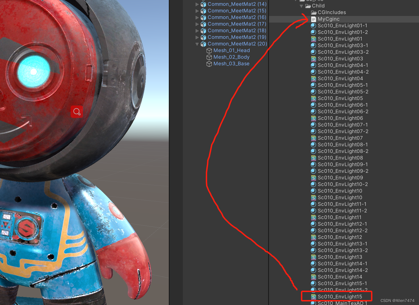Image resolution: width=419 pixels, height=305 pixels.
Task: Click material icon of Sc010_EnvLight04-2
Action: 313,72
